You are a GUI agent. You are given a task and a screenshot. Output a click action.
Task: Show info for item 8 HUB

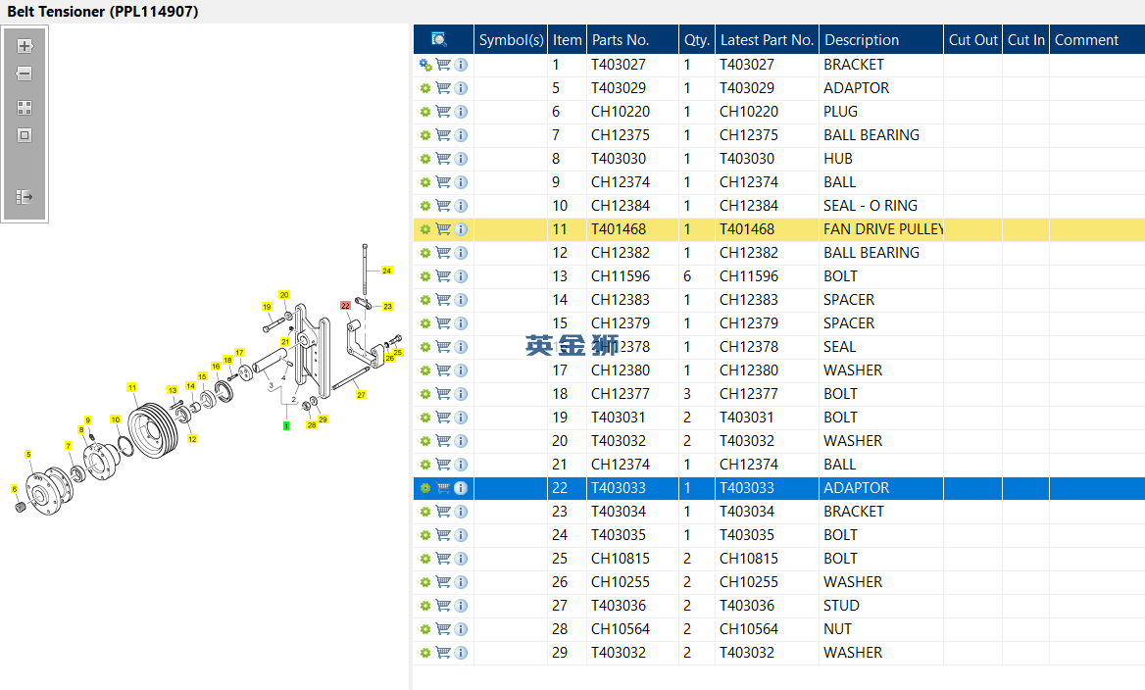coord(461,159)
